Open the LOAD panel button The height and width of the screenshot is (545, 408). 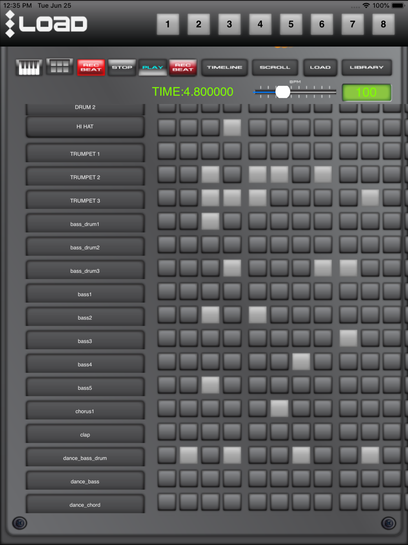pos(320,67)
